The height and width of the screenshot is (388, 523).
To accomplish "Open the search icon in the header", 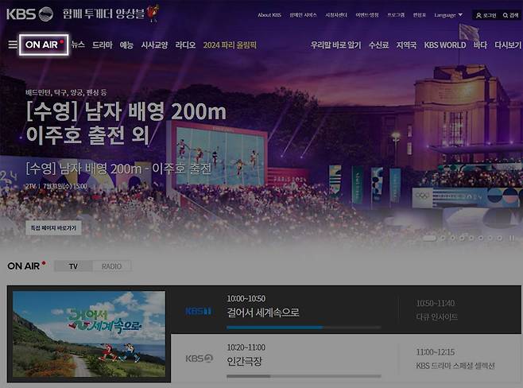I will 510,15.
